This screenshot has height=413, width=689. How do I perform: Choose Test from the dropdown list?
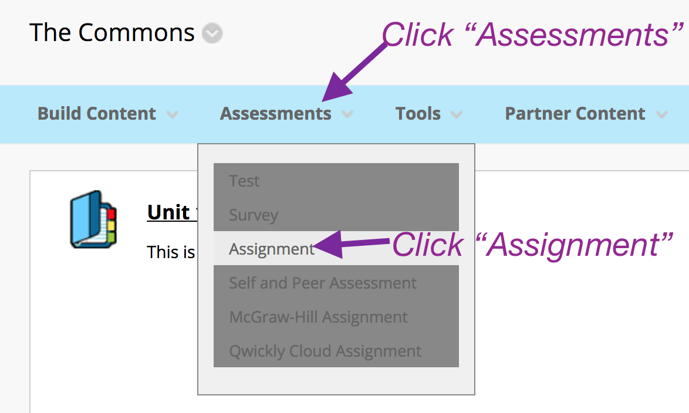click(x=244, y=181)
